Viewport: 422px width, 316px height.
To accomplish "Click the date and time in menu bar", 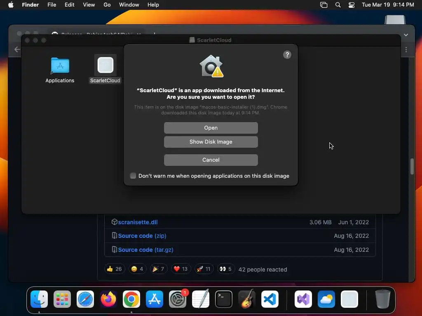I will tap(388, 5).
